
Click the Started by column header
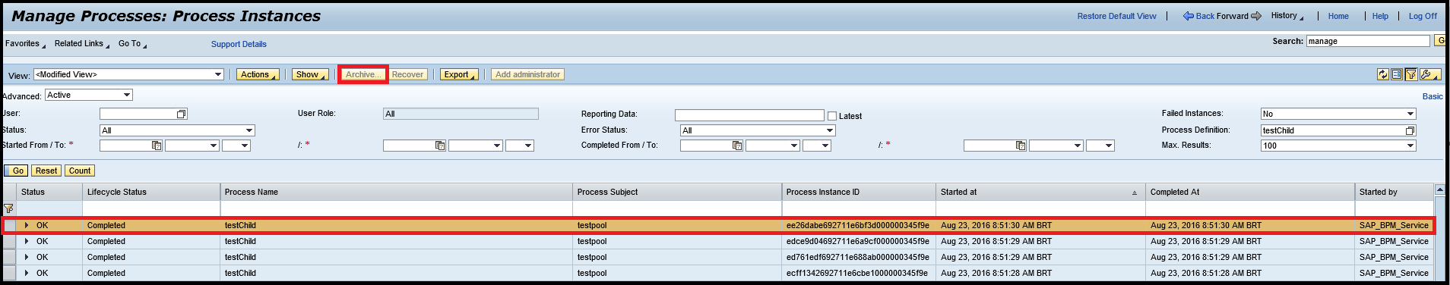[x=1394, y=192]
